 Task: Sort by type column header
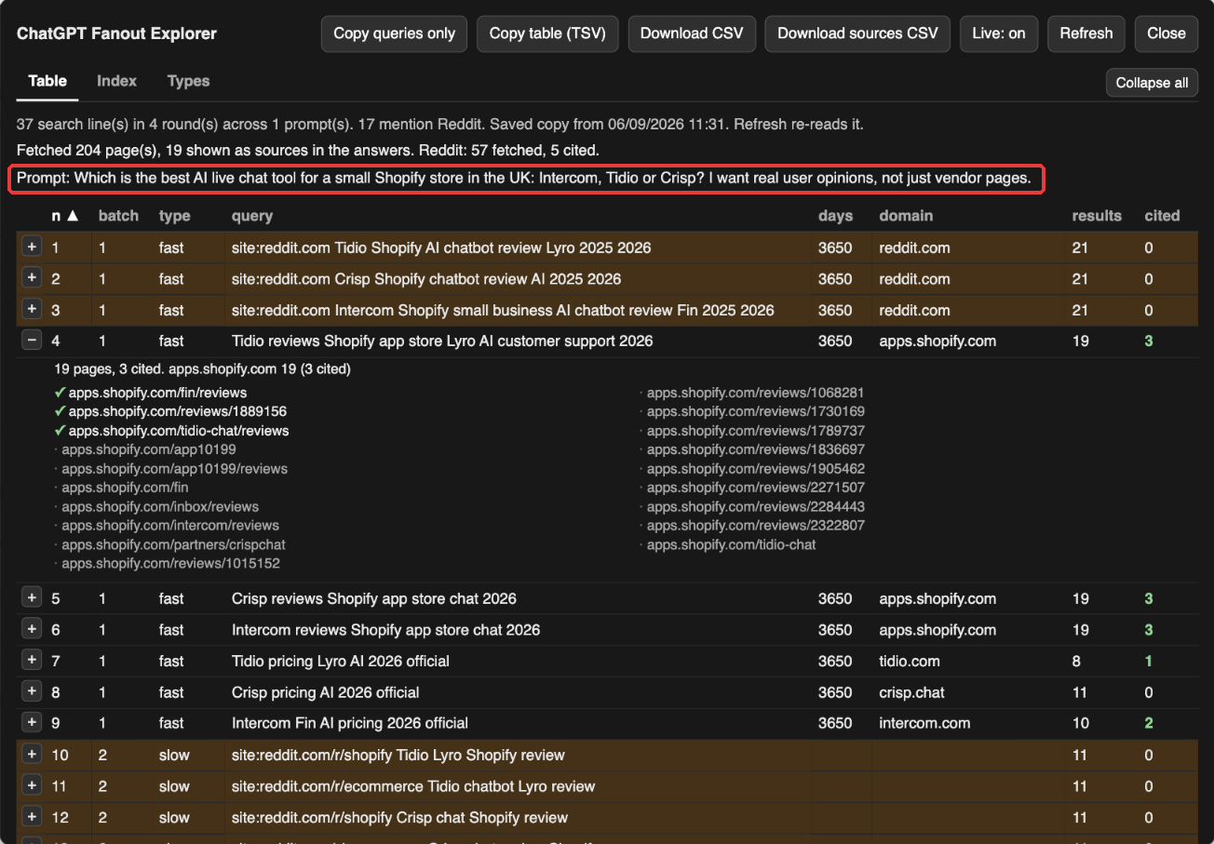click(x=174, y=216)
